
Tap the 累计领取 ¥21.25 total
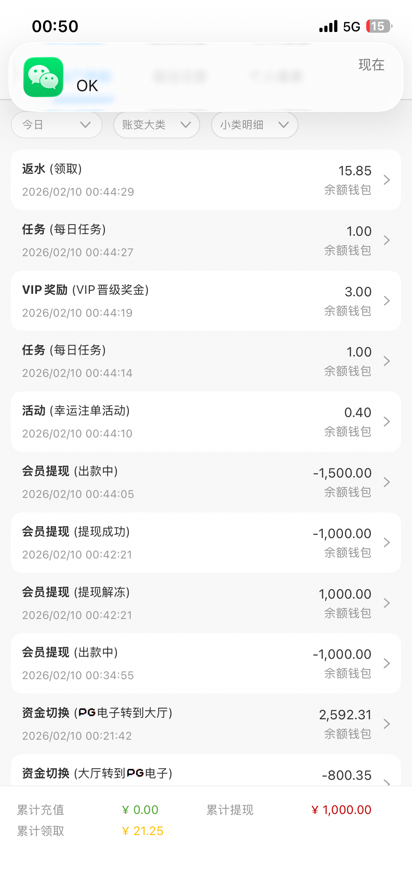(x=142, y=831)
